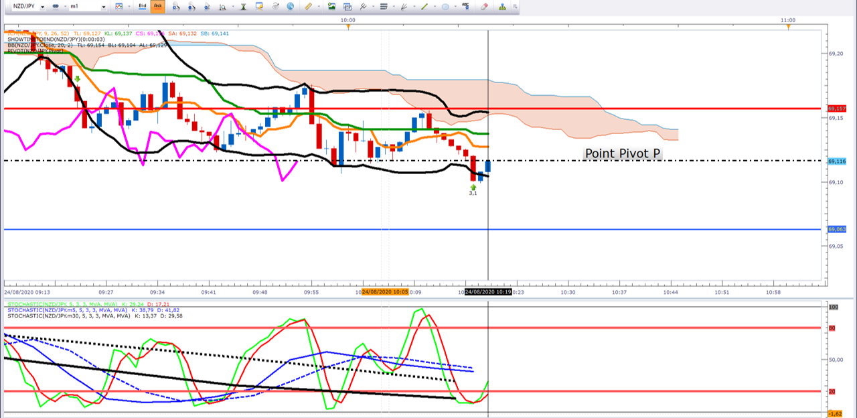Open the m1 timeframe dropdown
The height and width of the screenshot is (418, 857).
104,6
